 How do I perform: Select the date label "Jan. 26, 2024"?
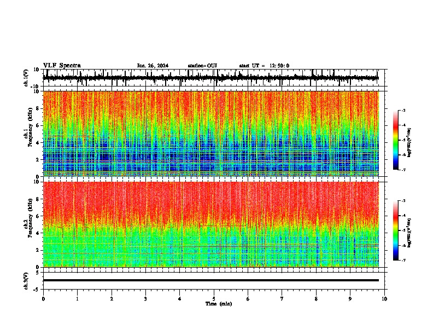point(153,66)
